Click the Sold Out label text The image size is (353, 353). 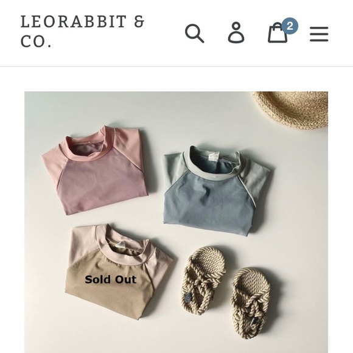[x=111, y=279]
